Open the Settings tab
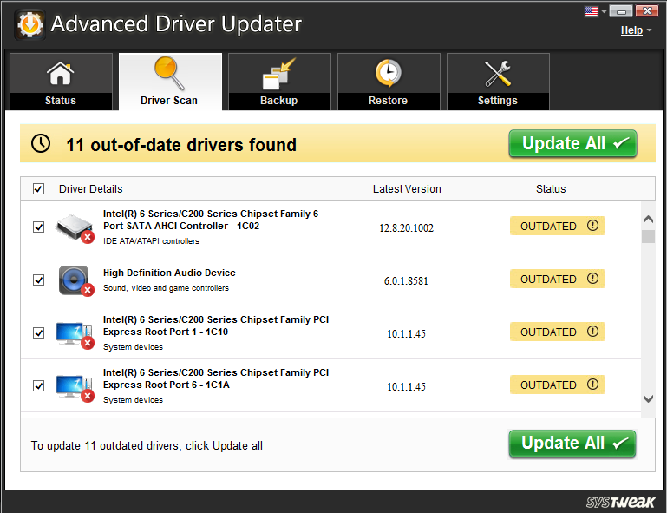The width and height of the screenshot is (667, 513). click(x=498, y=82)
